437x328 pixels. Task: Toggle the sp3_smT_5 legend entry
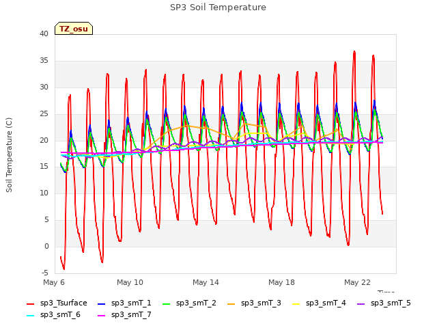[384, 303]
